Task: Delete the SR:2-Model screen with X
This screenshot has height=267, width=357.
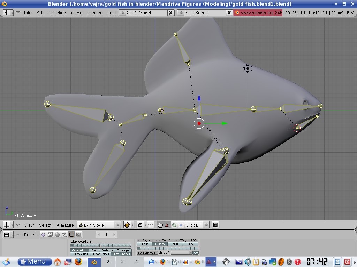Action: point(171,13)
